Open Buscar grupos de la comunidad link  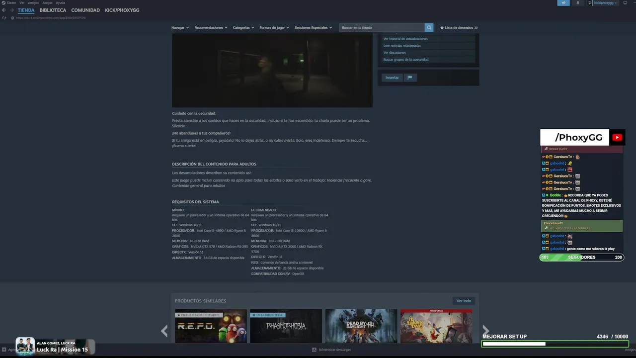[406, 60]
